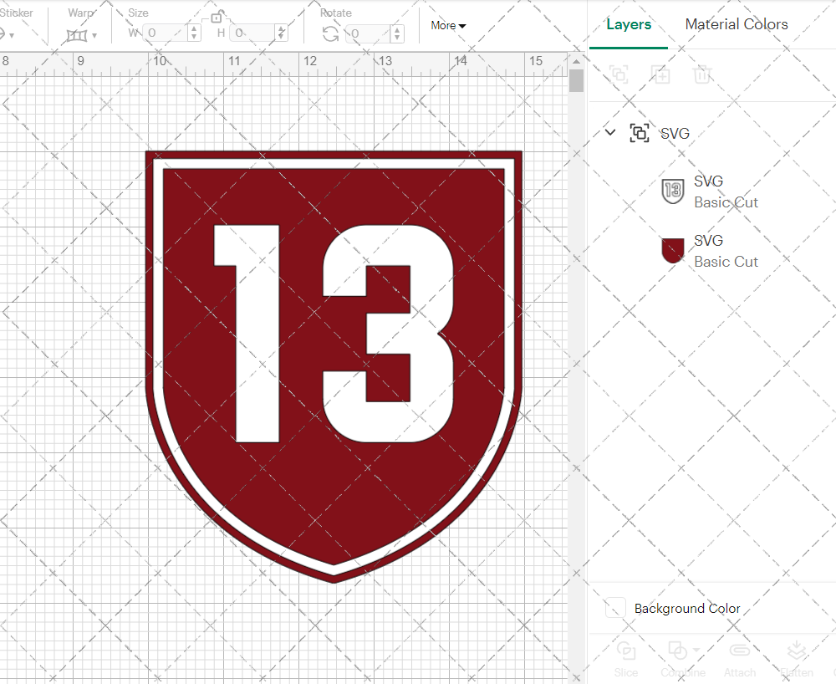The height and width of the screenshot is (684, 836).
Task: Open the More dropdown menu
Action: click(448, 26)
